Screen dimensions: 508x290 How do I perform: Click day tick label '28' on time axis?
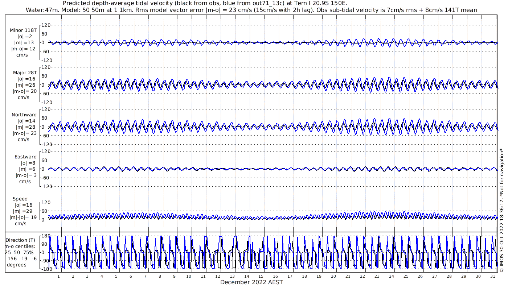[449, 276]
